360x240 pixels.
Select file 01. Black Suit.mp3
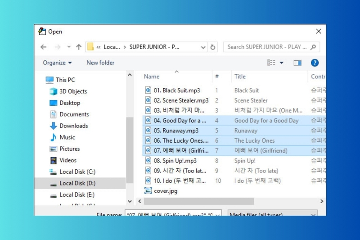pos(176,91)
